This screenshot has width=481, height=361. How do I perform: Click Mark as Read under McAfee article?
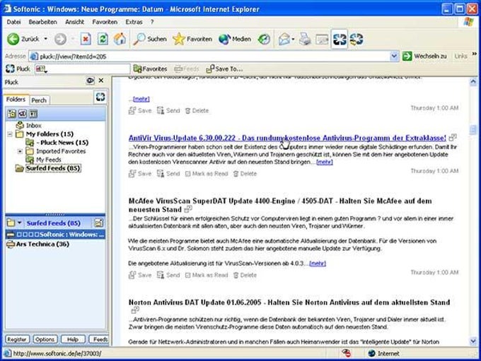(207, 276)
